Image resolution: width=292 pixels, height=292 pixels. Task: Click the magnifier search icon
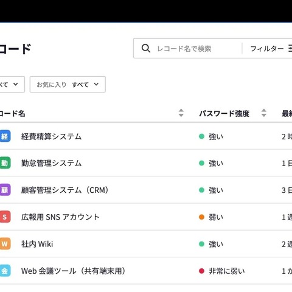click(x=146, y=49)
